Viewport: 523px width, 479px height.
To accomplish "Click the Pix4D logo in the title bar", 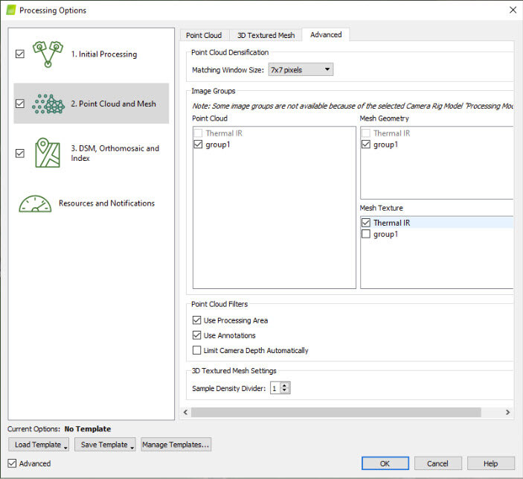I will (10, 10).
